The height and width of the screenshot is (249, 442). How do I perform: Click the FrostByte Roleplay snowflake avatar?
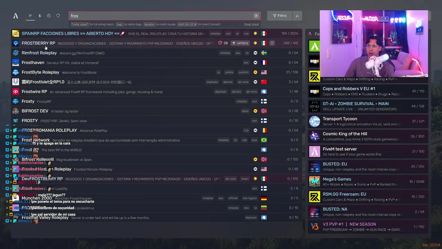click(x=16, y=72)
